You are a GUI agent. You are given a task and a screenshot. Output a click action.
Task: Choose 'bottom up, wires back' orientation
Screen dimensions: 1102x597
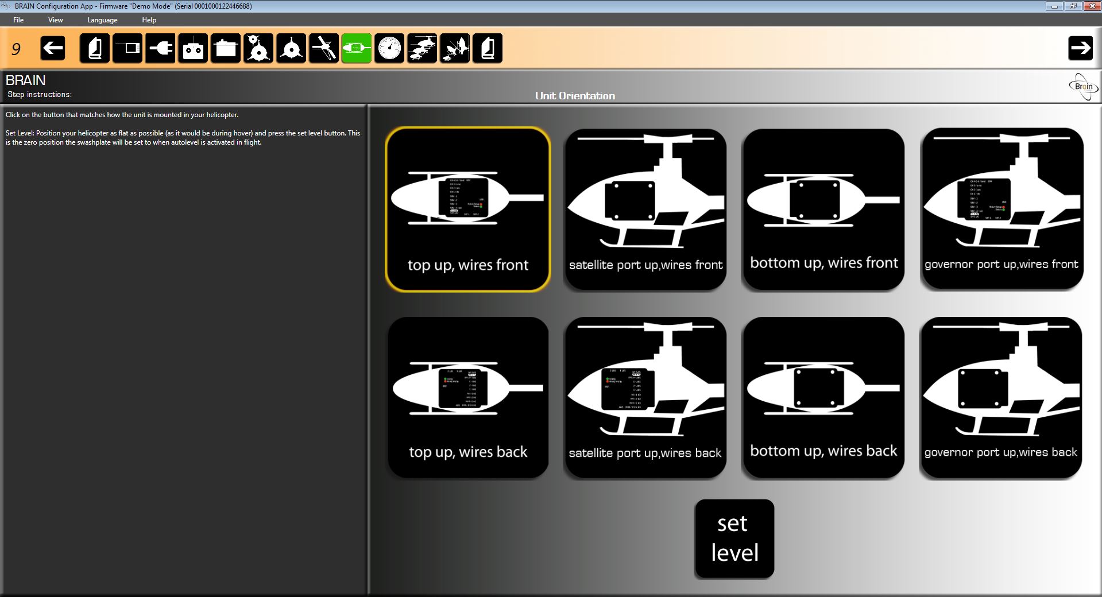[823, 397]
